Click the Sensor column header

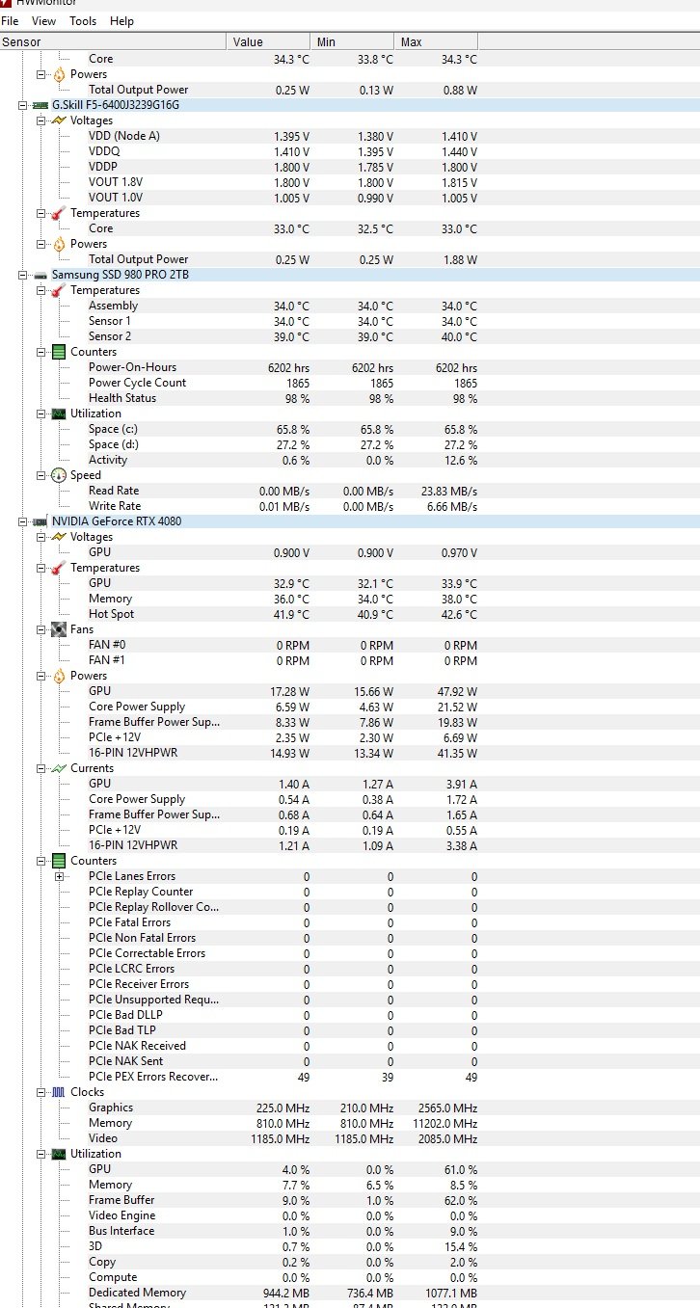tap(114, 41)
